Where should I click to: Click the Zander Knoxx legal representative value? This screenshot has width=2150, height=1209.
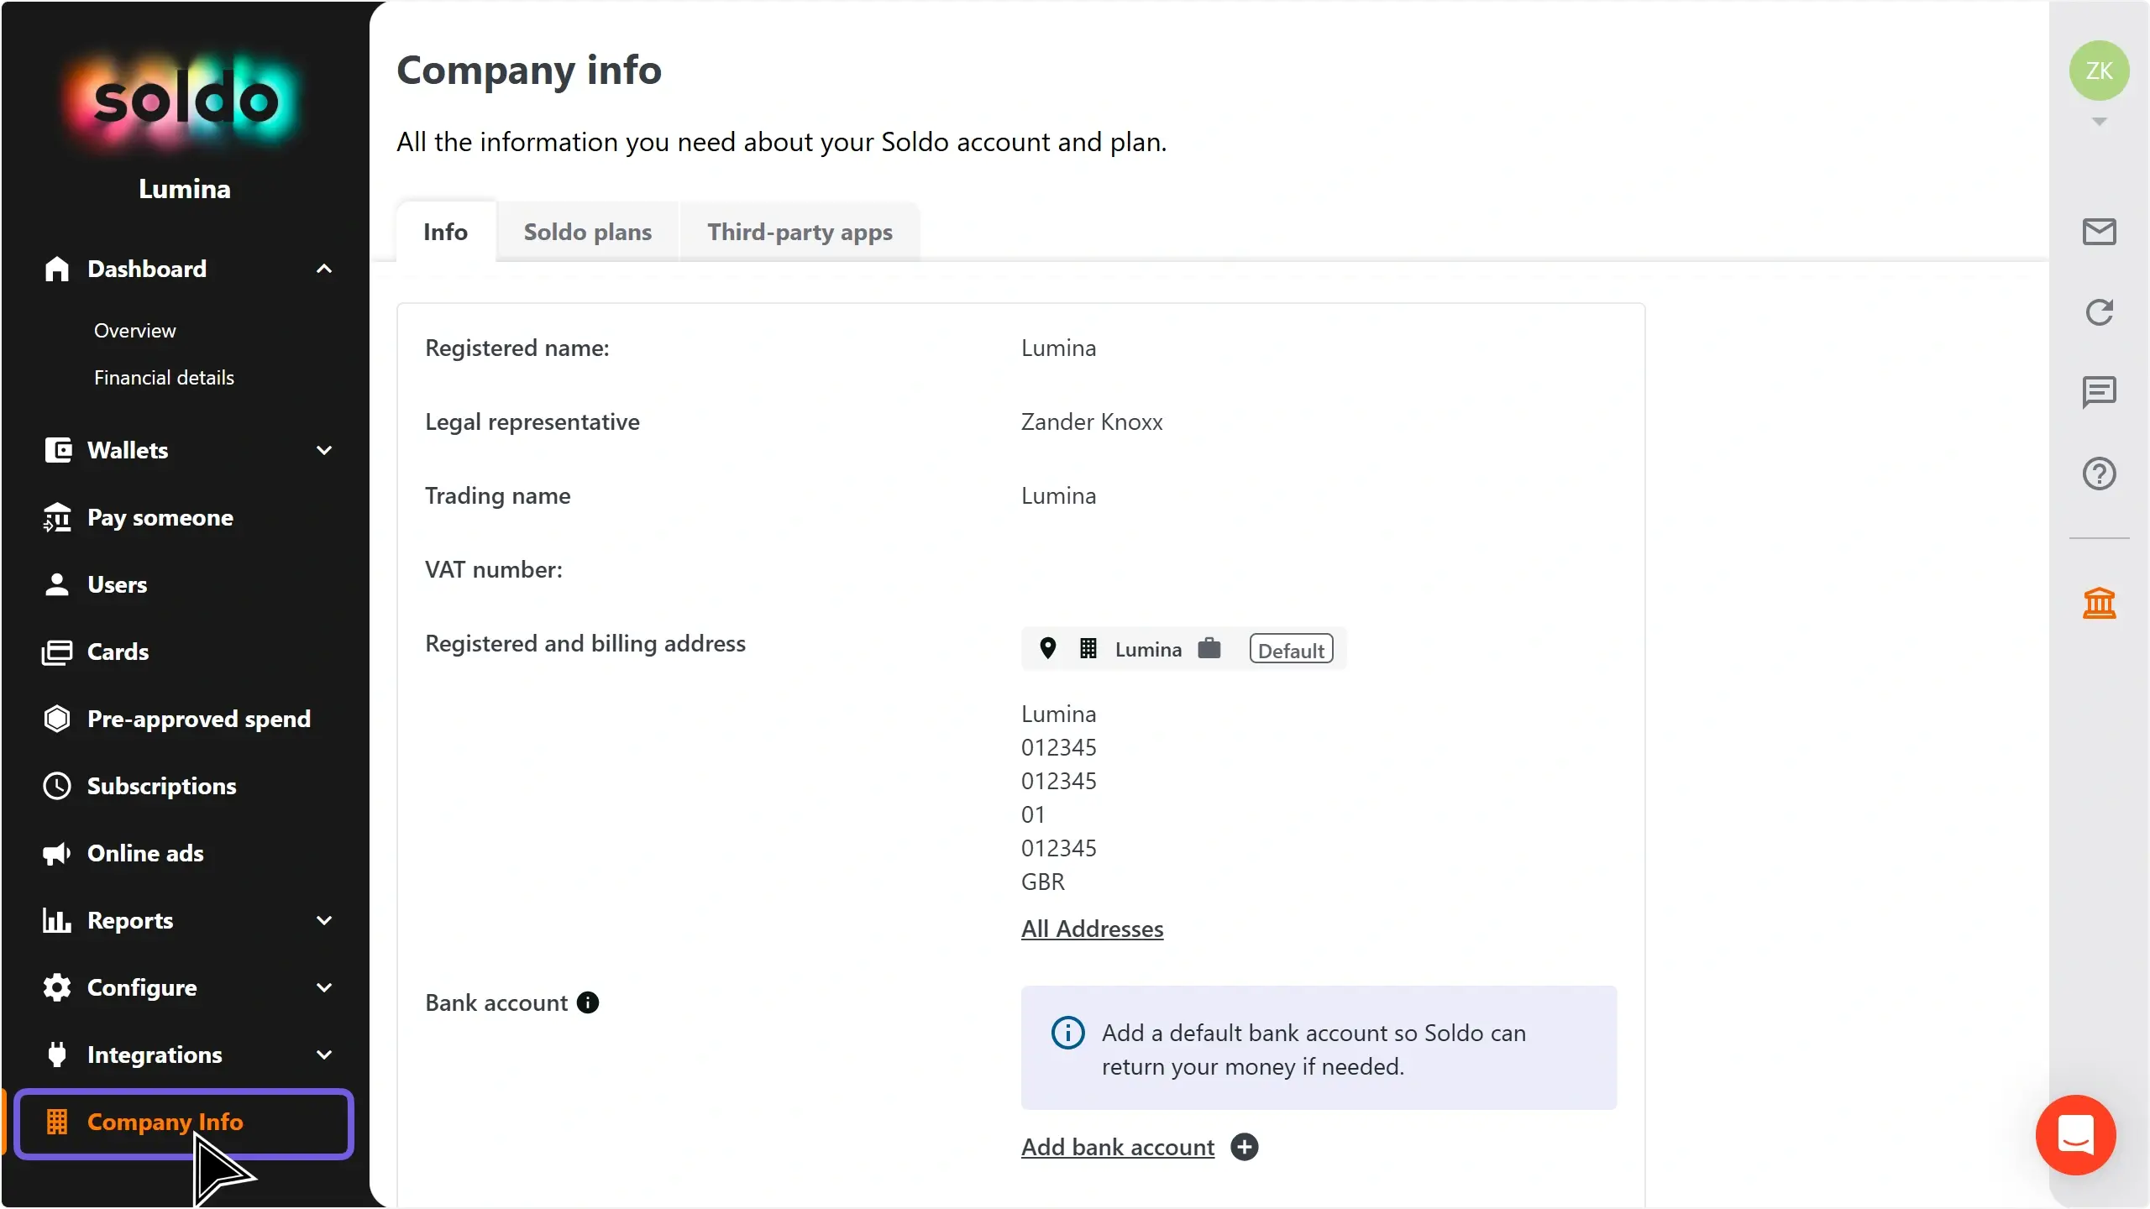1092,421
